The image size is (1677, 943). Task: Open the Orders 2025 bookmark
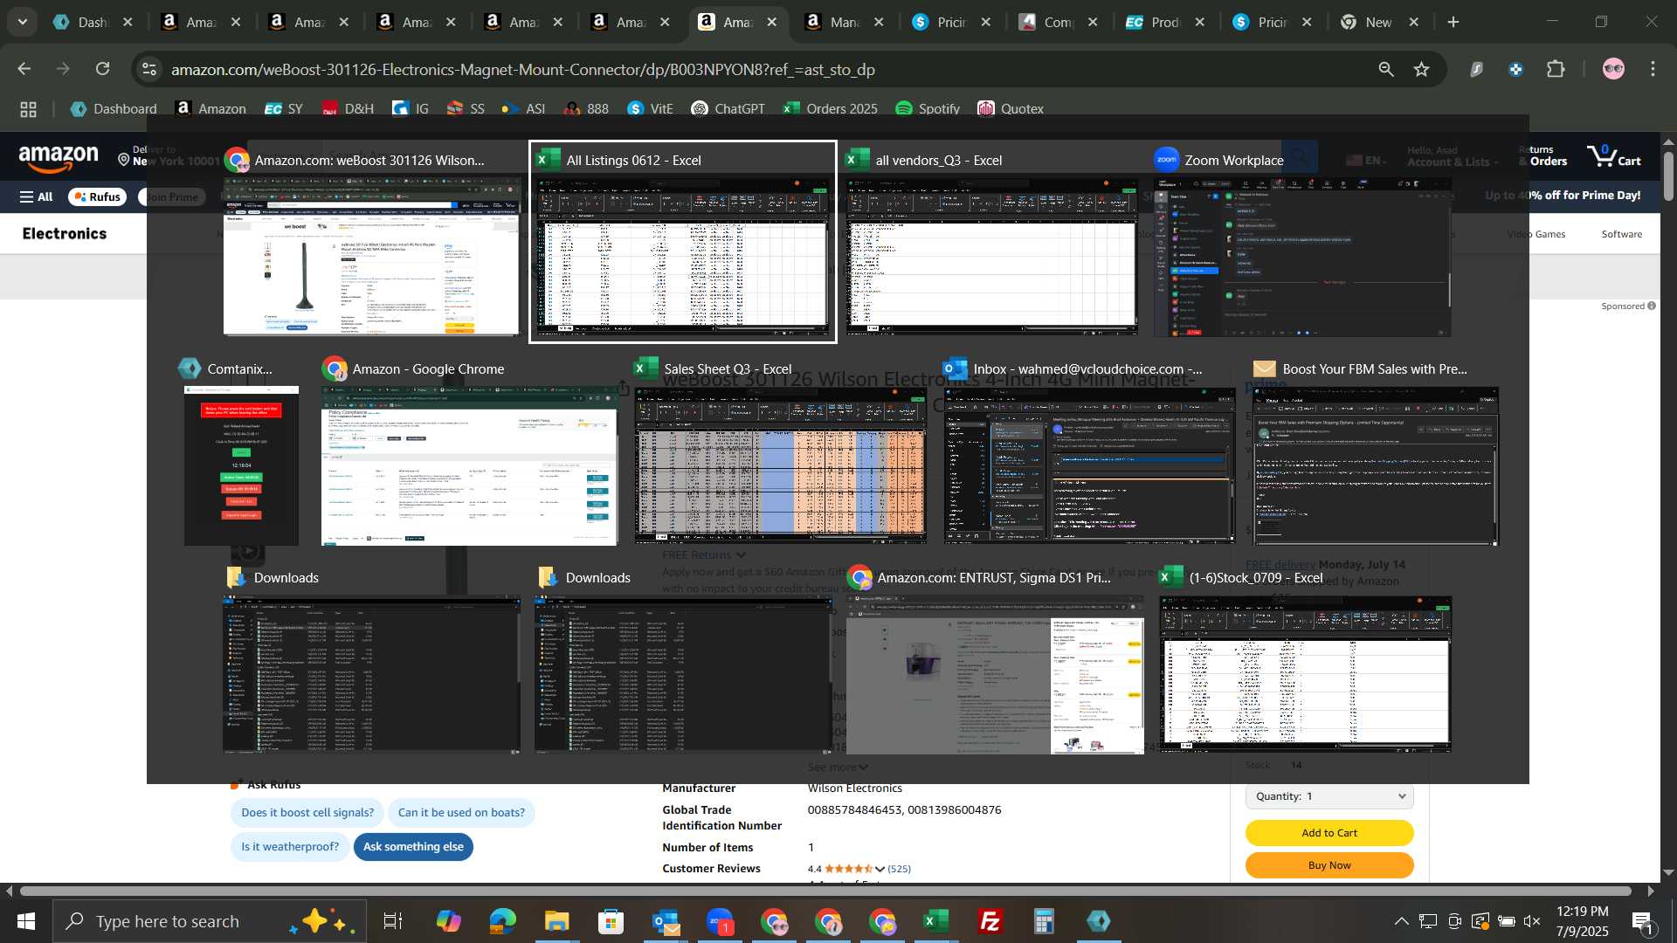[x=831, y=109]
